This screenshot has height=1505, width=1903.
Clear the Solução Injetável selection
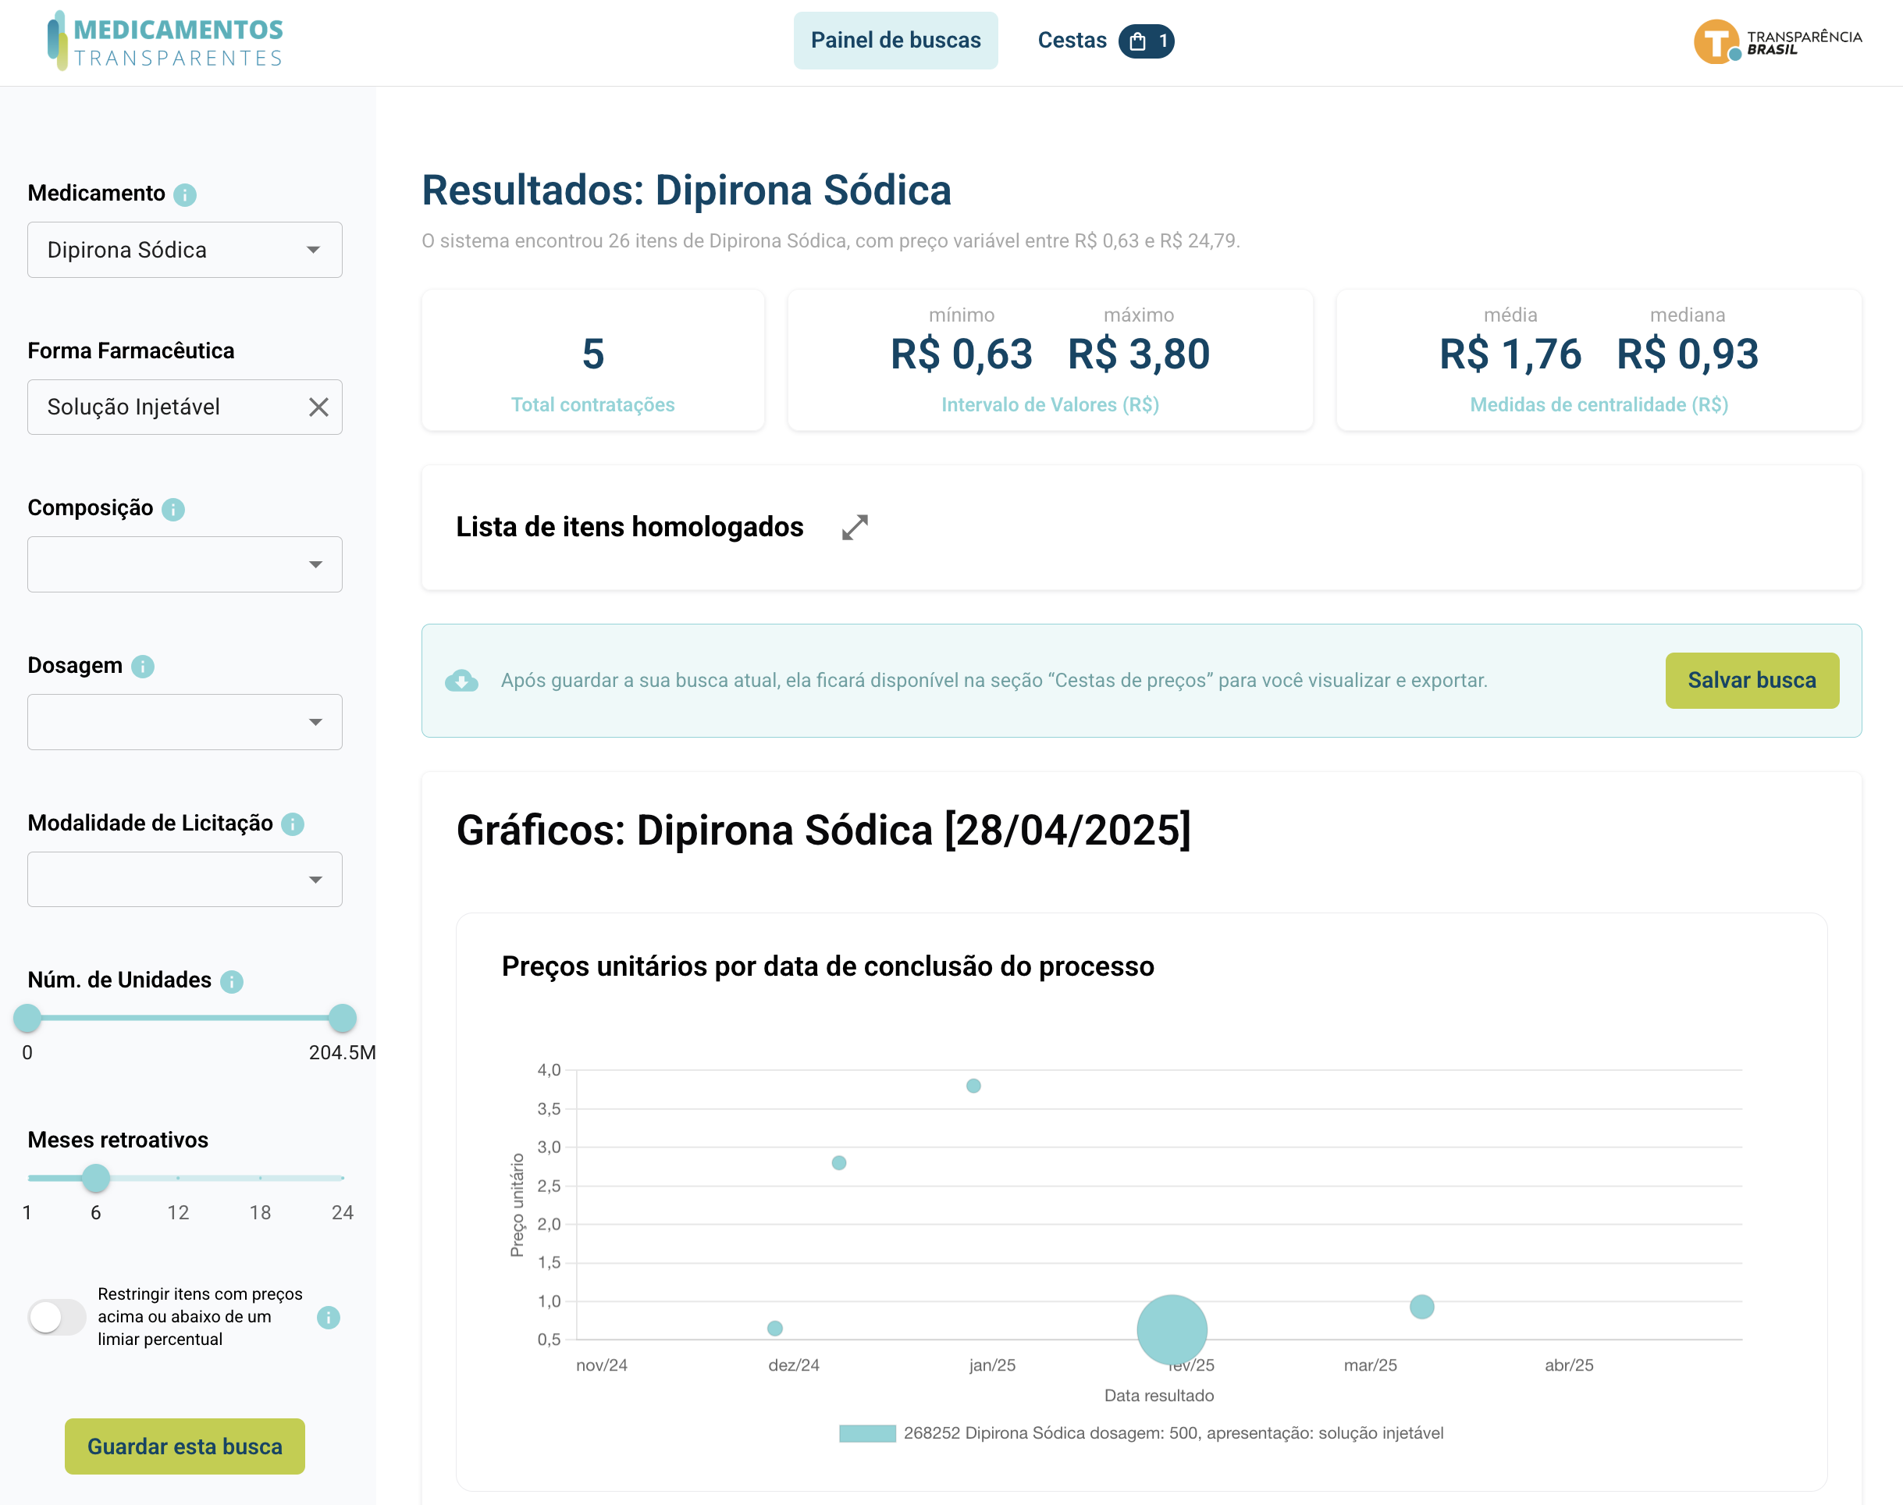point(318,406)
